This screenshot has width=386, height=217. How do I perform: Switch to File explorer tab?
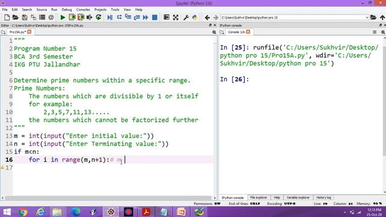(x=259, y=198)
